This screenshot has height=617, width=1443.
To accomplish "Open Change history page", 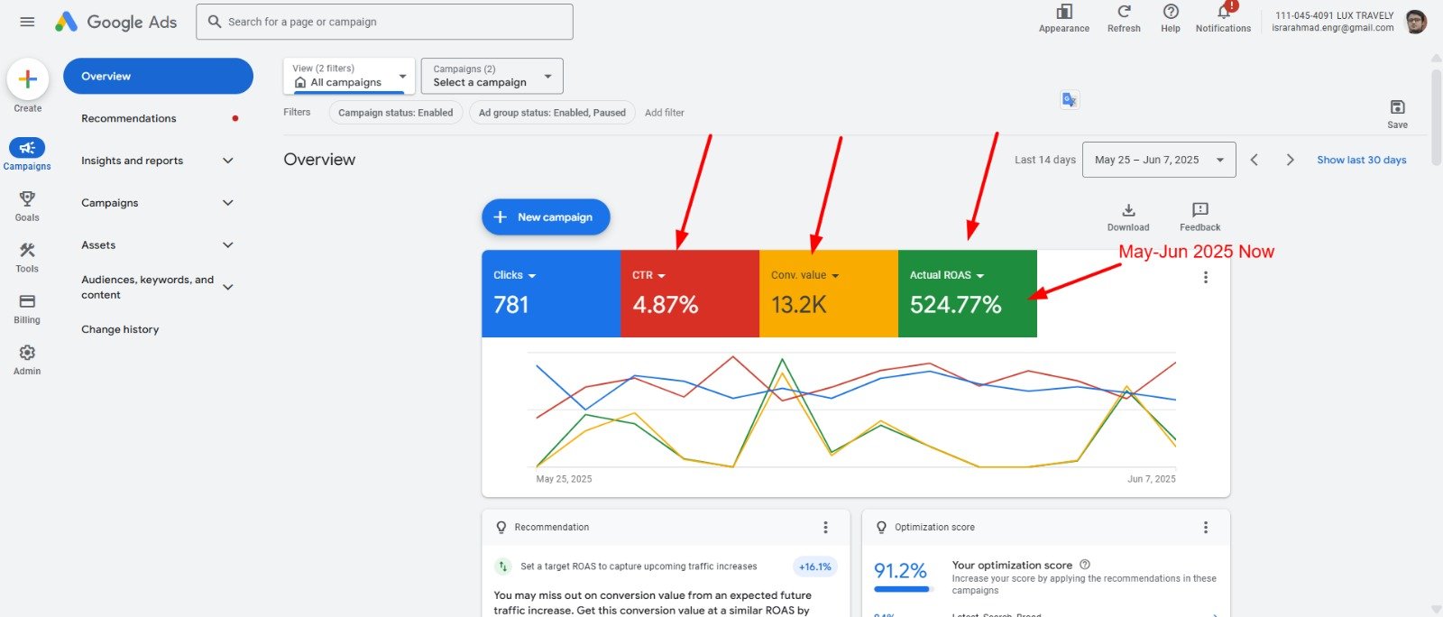I will click(x=120, y=329).
